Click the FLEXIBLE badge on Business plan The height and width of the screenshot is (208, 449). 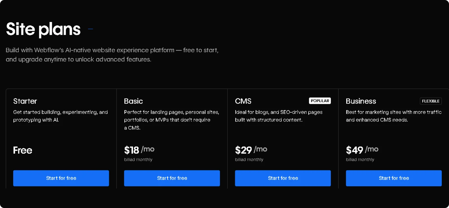tap(430, 101)
